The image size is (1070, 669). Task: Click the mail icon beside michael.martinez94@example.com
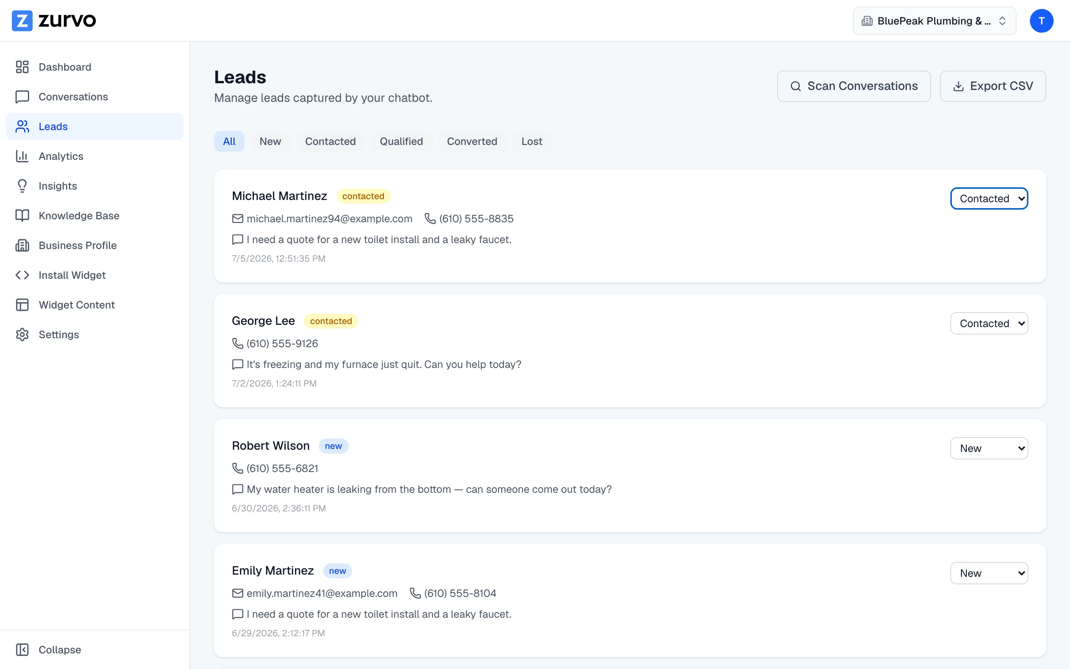tap(237, 219)
